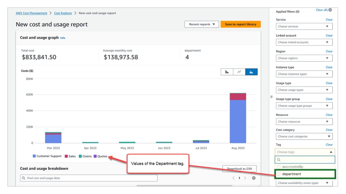Viewport: 346px width, 194px height.
Task: Clear the Resource filter
Action: [x=329, y=115]
